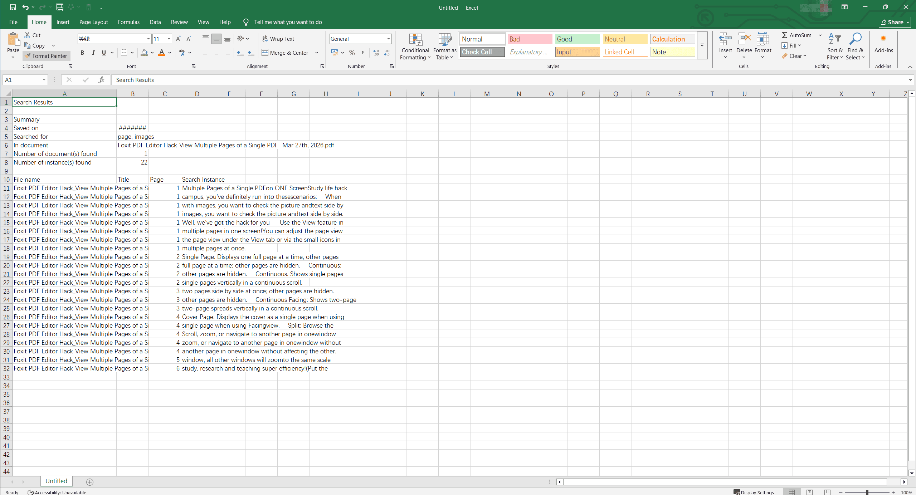Open Format as Table gallery
This screenshot has width=916, height=495.
click(445, 46)
